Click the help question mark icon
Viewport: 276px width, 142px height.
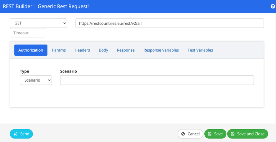pyautogui.click(x=272, y=6)
